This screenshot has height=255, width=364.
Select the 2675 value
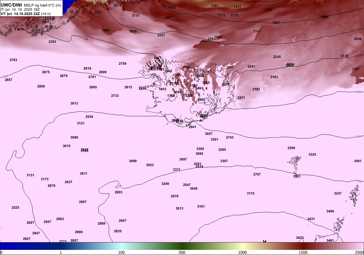46,72
